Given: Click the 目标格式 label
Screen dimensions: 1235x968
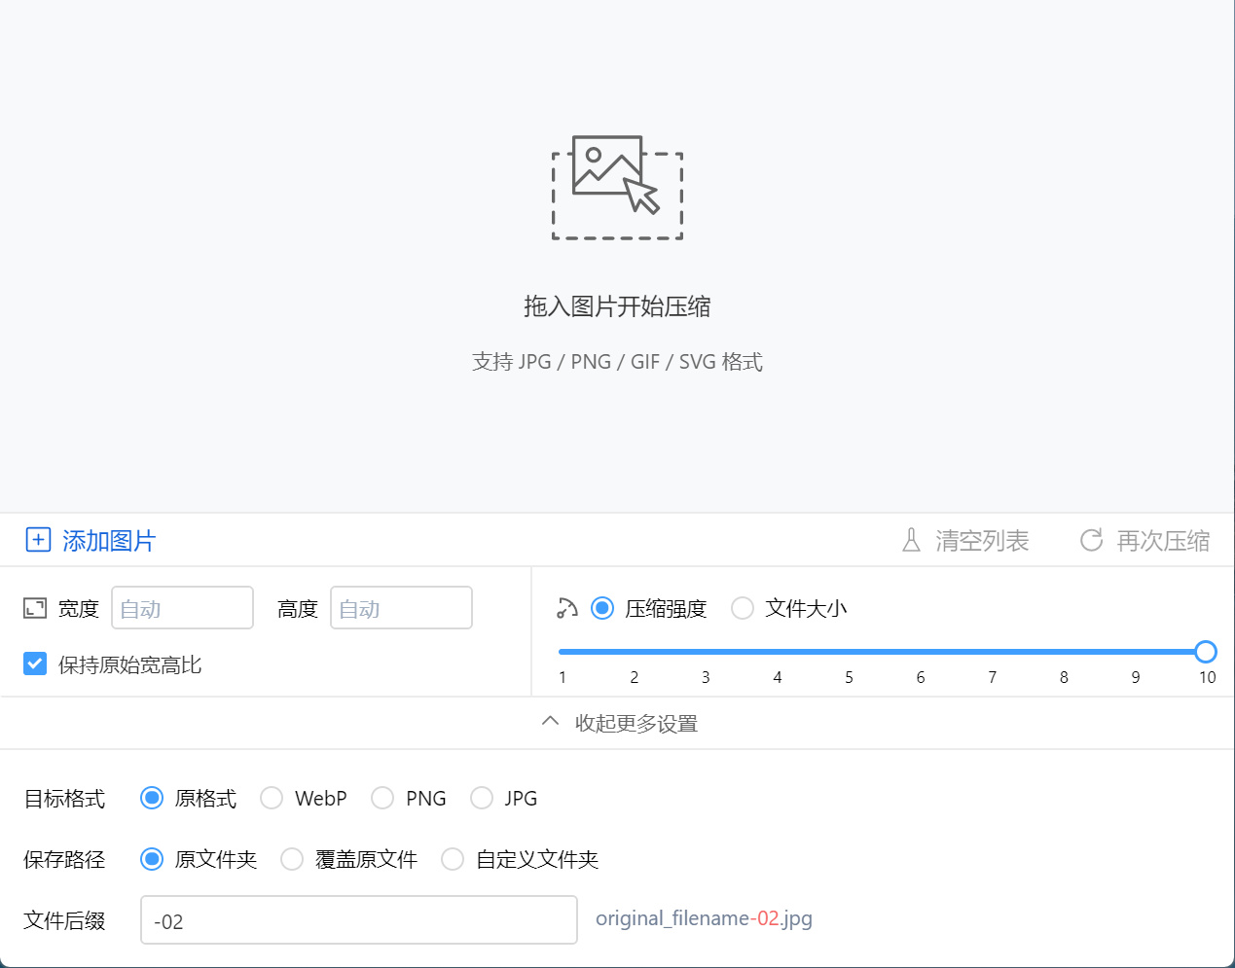Looking at the screenshot, I should 64,799.
